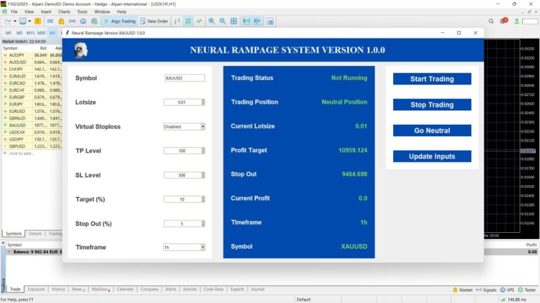This screenshot has height=303, width=540.
Task: Click the cloud VPS toolbar icon
Action: (83, 21)
